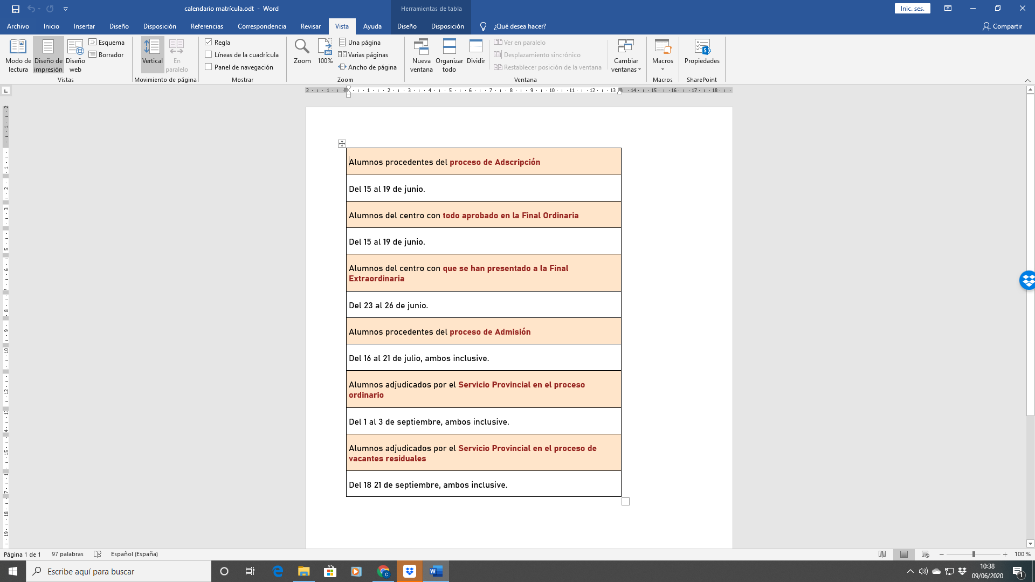This screenshot has height=582, width=1035.
Task: Enable Líneas de la cuadrícula checkbox
Action: (209, 54)
